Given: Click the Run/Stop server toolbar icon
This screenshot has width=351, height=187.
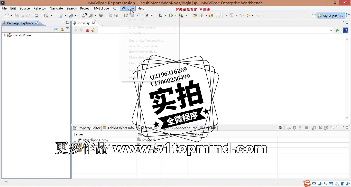Looking at the screenshot, I should point(91,15).
